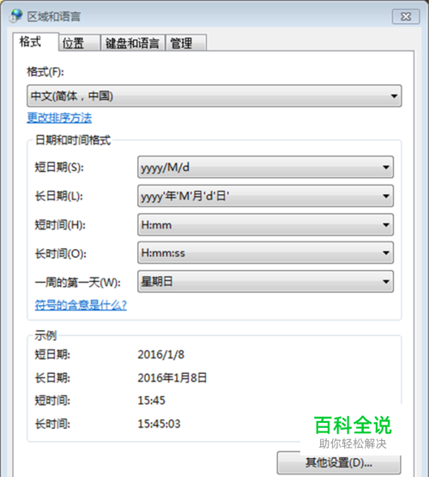Click the 区域和语言 window title

click(54, 16)
